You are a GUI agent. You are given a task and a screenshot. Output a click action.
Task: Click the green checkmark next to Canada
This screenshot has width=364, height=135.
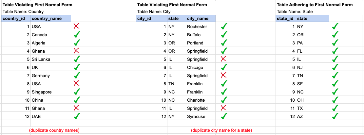77,35
